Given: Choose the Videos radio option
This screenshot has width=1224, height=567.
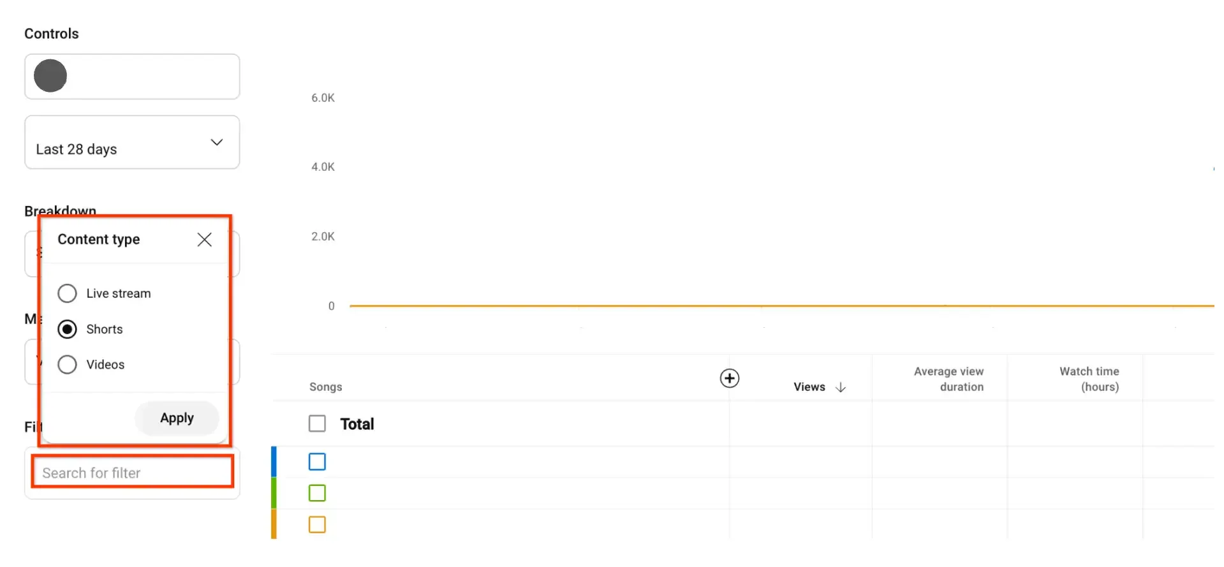Looking at the screenshot, I should (67, 364).
